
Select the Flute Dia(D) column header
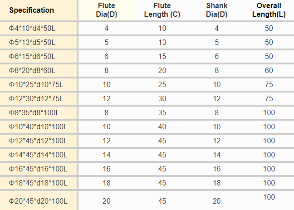(107, 10)
